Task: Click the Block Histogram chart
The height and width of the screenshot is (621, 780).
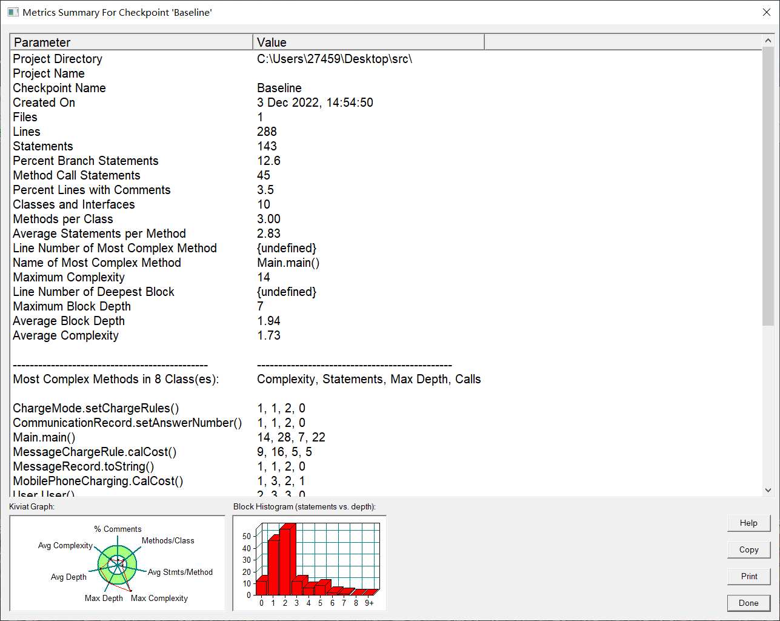Action: click(310, 563)
